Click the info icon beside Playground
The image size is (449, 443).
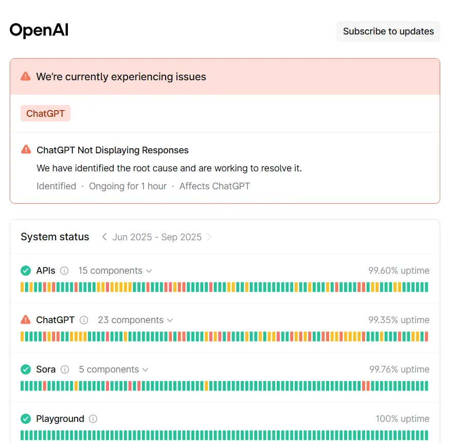click(93, 419)
